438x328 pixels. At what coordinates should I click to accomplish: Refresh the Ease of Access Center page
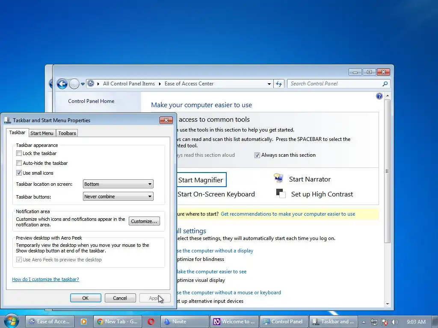click(x=279, y=84)
